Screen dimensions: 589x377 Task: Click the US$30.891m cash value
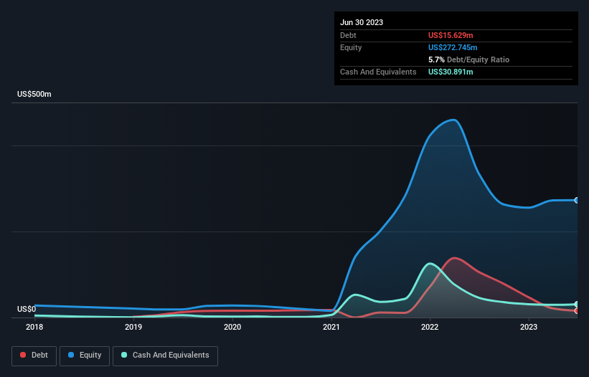click(451, 72)
